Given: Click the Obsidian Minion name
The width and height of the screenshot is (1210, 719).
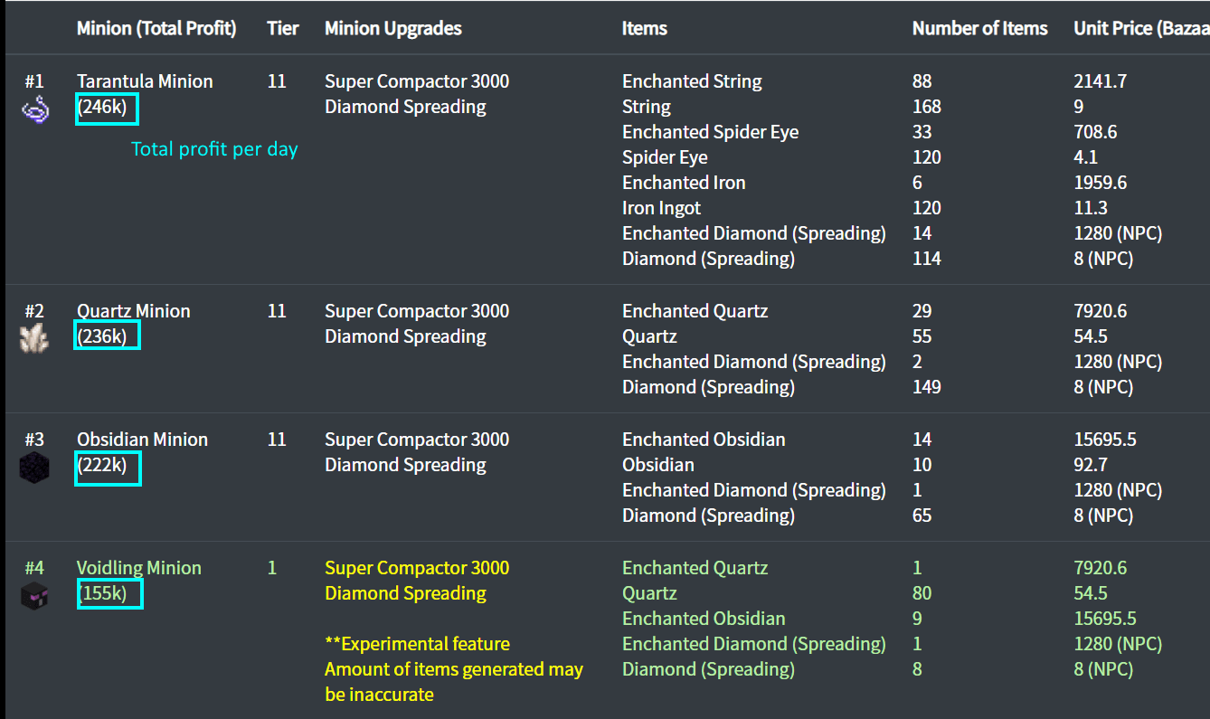Looking at the screenshot, I should point(142,440).
